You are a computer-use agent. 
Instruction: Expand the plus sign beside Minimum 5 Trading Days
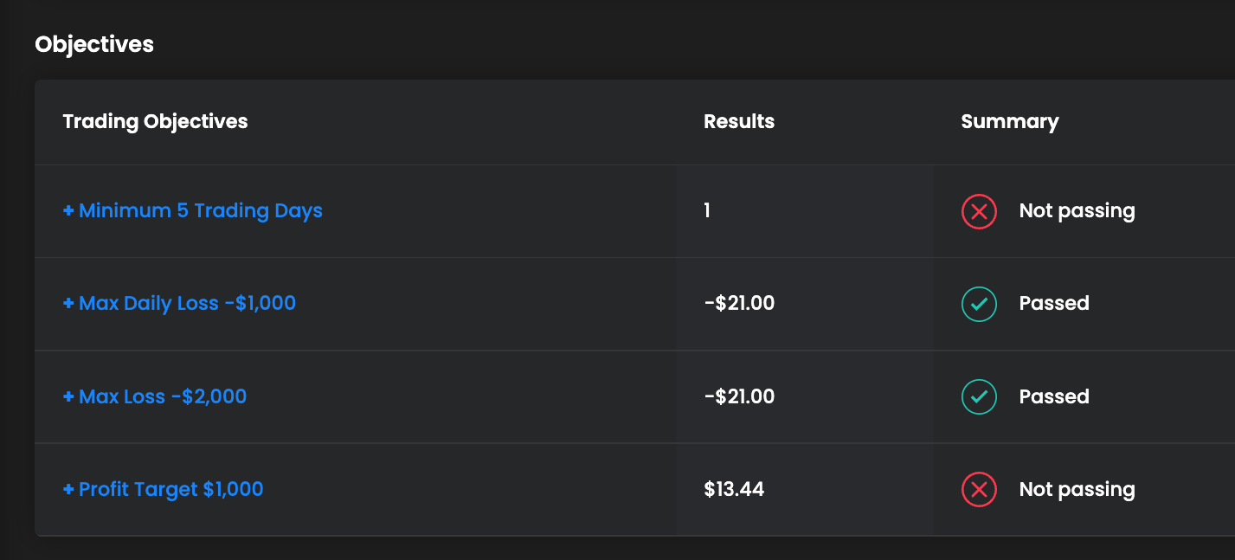68,211
